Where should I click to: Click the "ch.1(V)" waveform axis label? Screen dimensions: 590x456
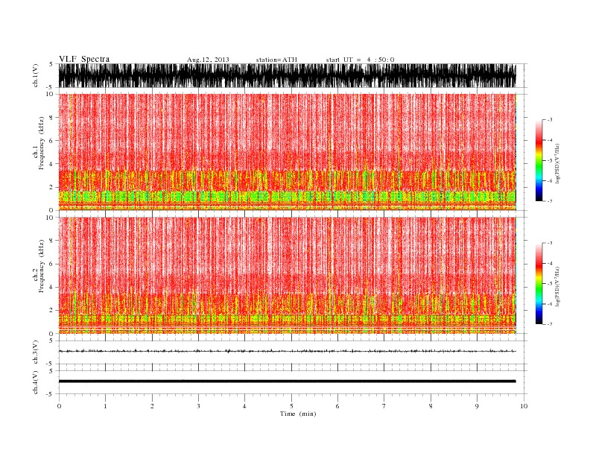[36, 75]
